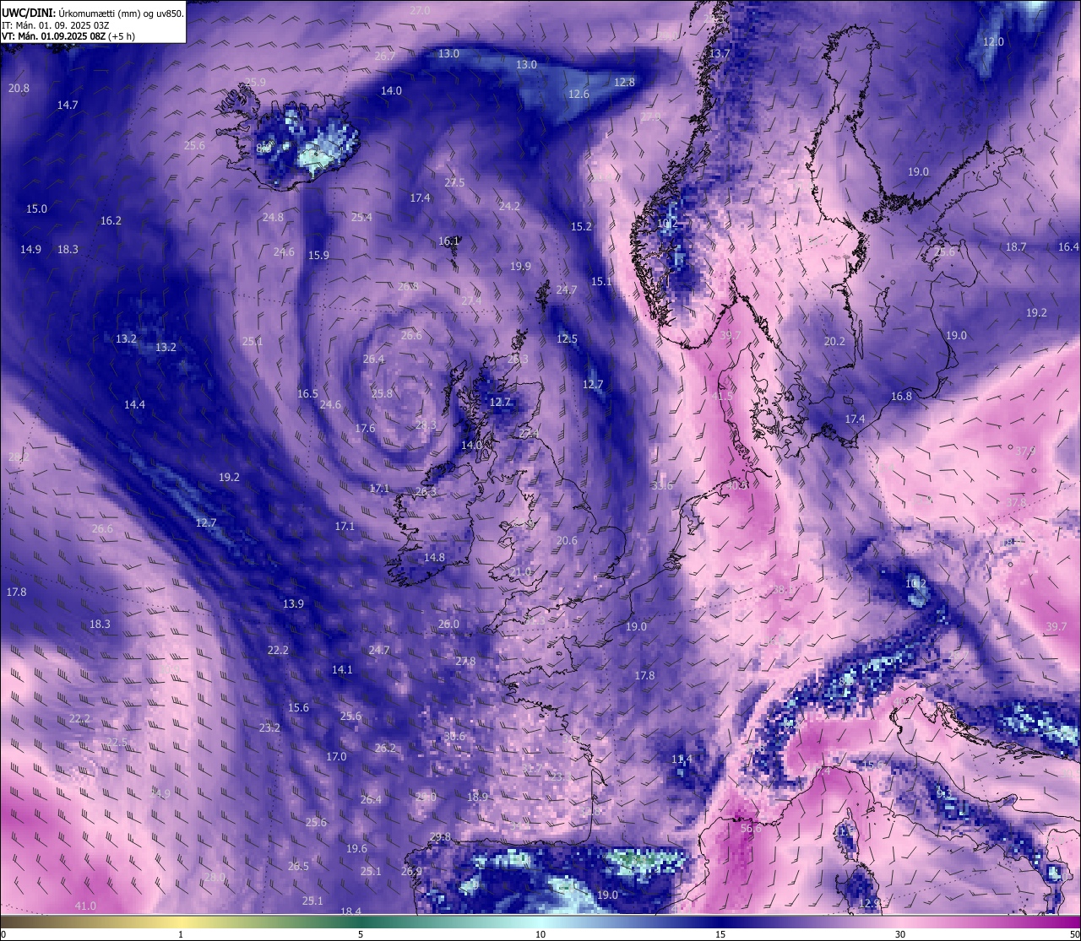Click the map value 20.8

19,88
